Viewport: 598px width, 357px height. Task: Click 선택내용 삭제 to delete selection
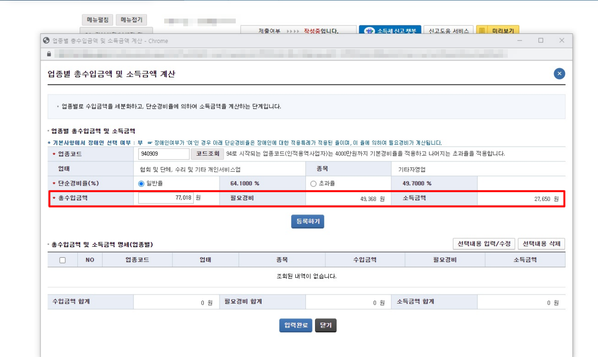coord(542,244)
